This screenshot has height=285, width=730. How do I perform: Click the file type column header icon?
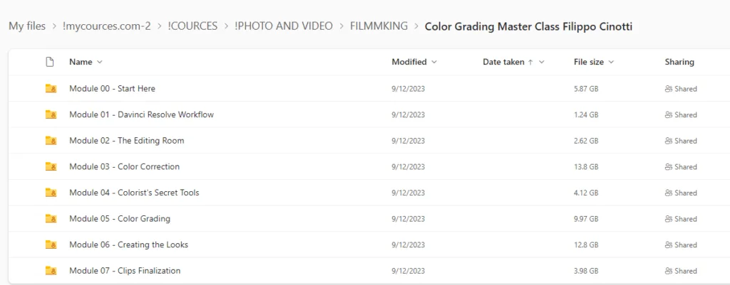click(x=50, y=62)
